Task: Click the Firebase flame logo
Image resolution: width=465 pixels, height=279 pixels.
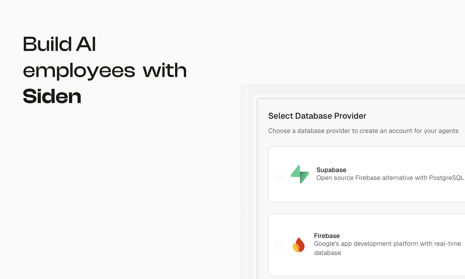Action: [x=298, y=245]
